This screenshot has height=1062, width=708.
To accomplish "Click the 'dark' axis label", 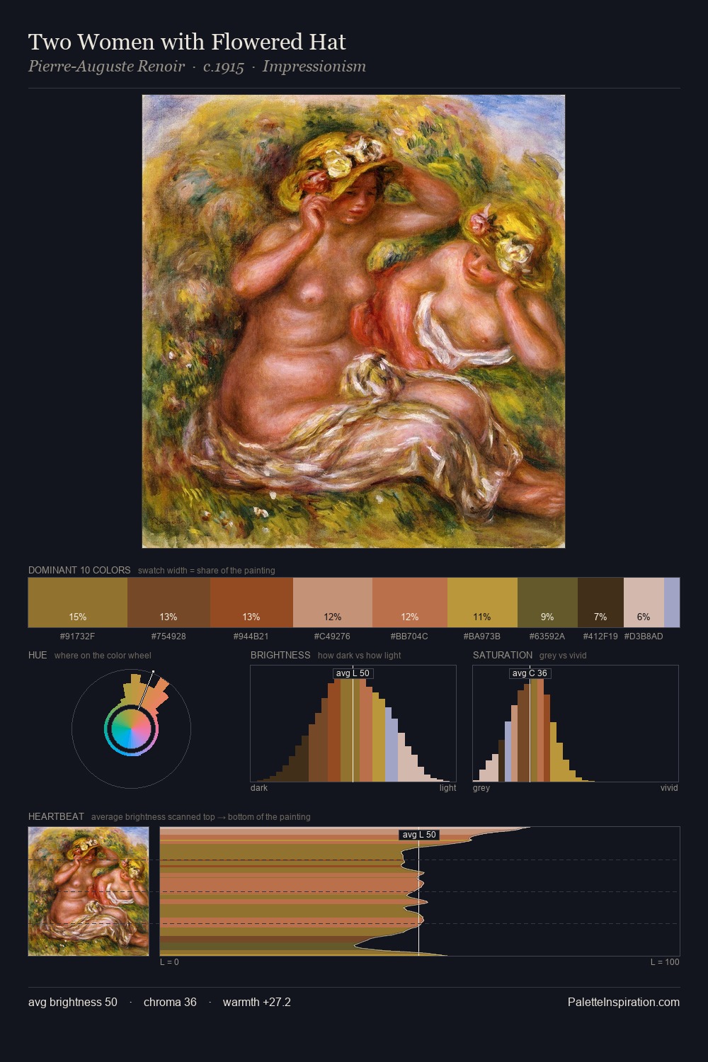I will 259,788.
